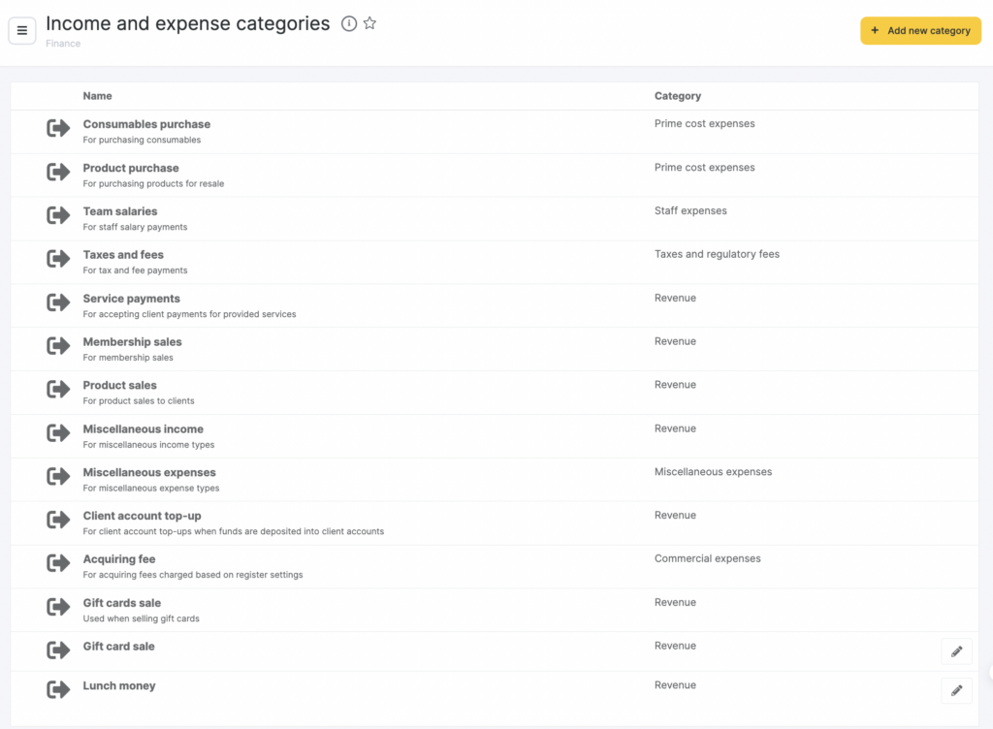Open the Gift cards sale category
Image resolution: width=993 pixels, height=729 pixels.
(x=122, y=603)
